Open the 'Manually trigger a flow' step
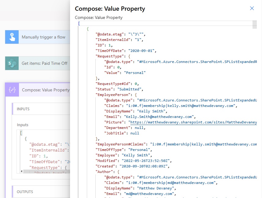Image resolution: width=262 pixels, height=198 pixels. click(43, 37)
